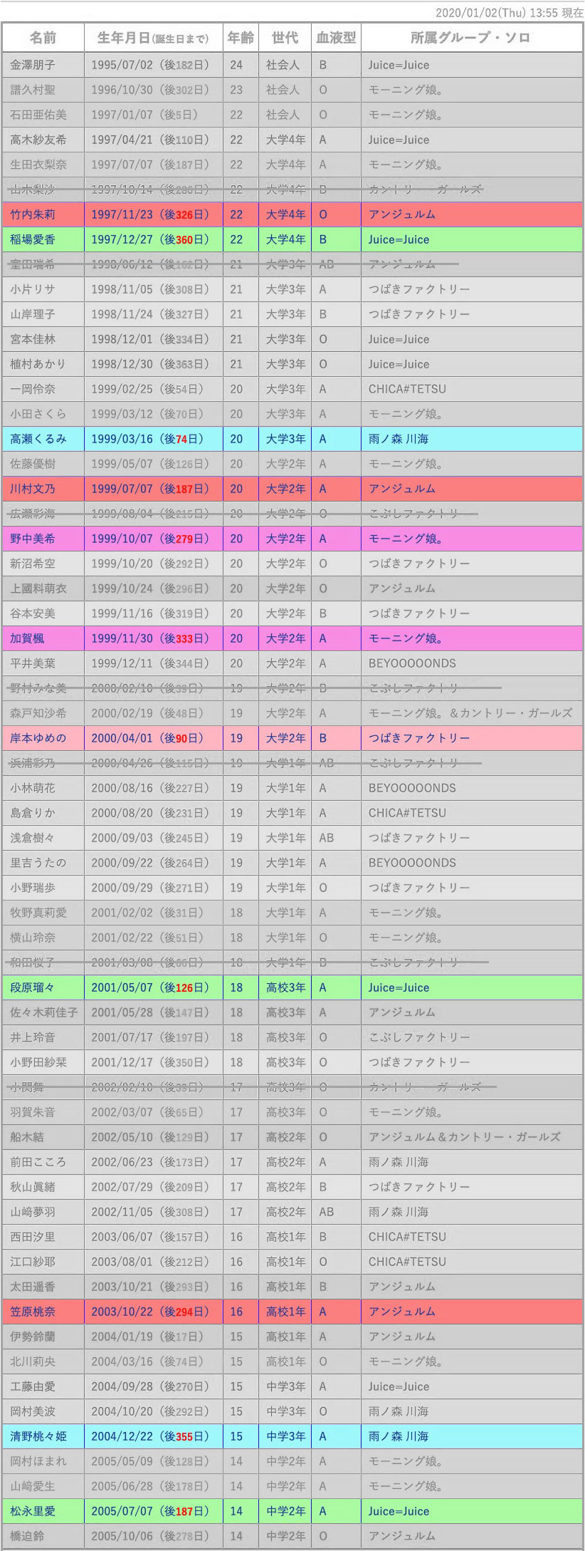Click BEYOOOOONDS in 平井美葉's row
The height and width of the screenshot is (1551, 585).
(412, 663)
